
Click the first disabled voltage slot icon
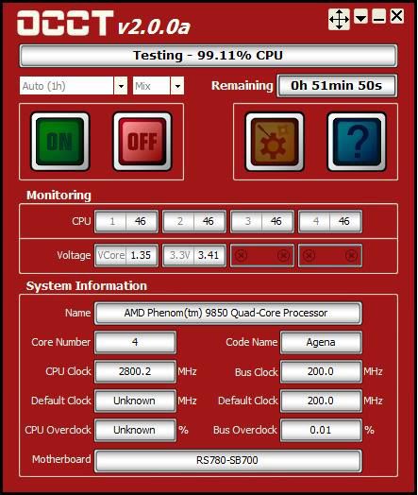tap(242, 255)
